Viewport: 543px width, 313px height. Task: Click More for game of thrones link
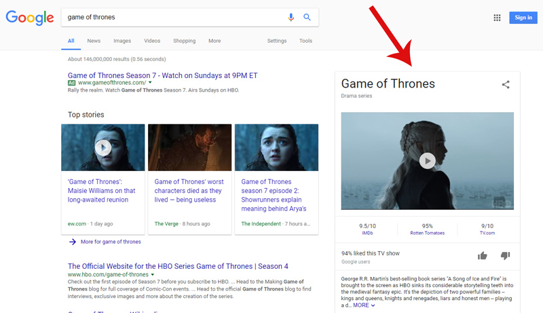pos(111,242)
